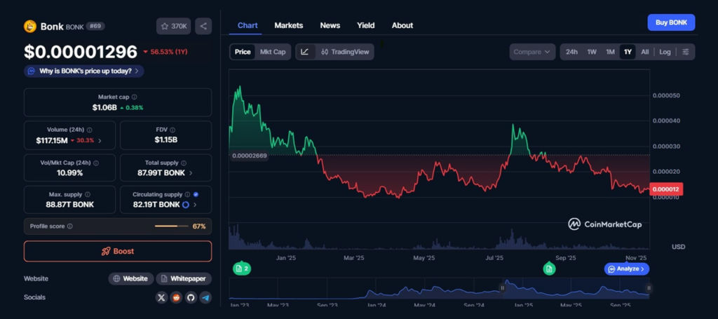
Task: Click the Total supply info icon
Action: pos(184,163)
